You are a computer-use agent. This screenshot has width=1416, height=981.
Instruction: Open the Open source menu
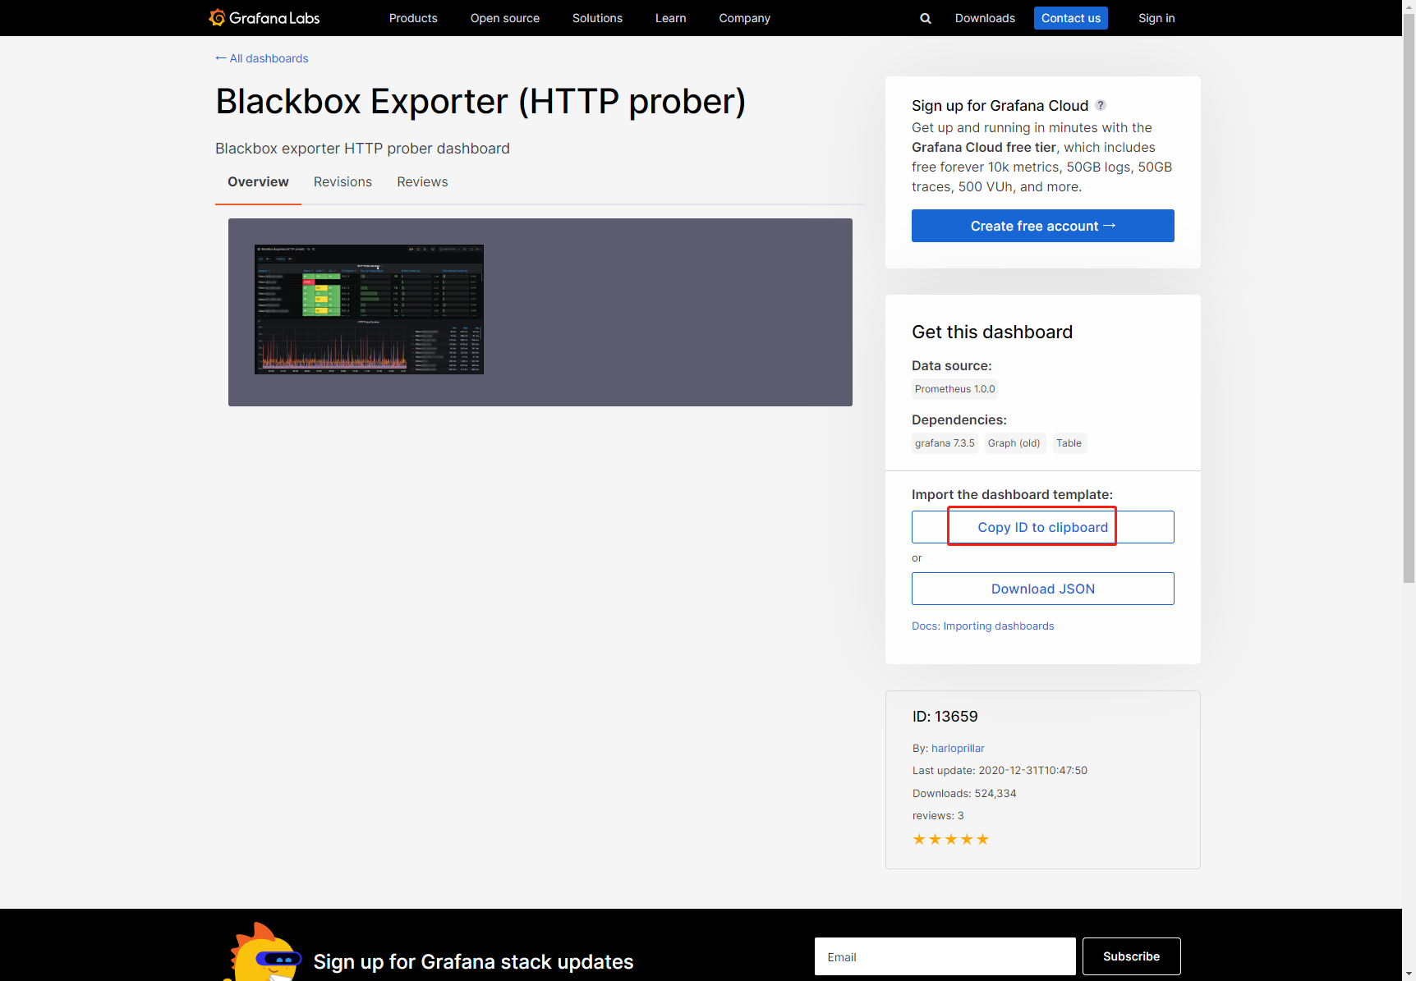point(505,18)
